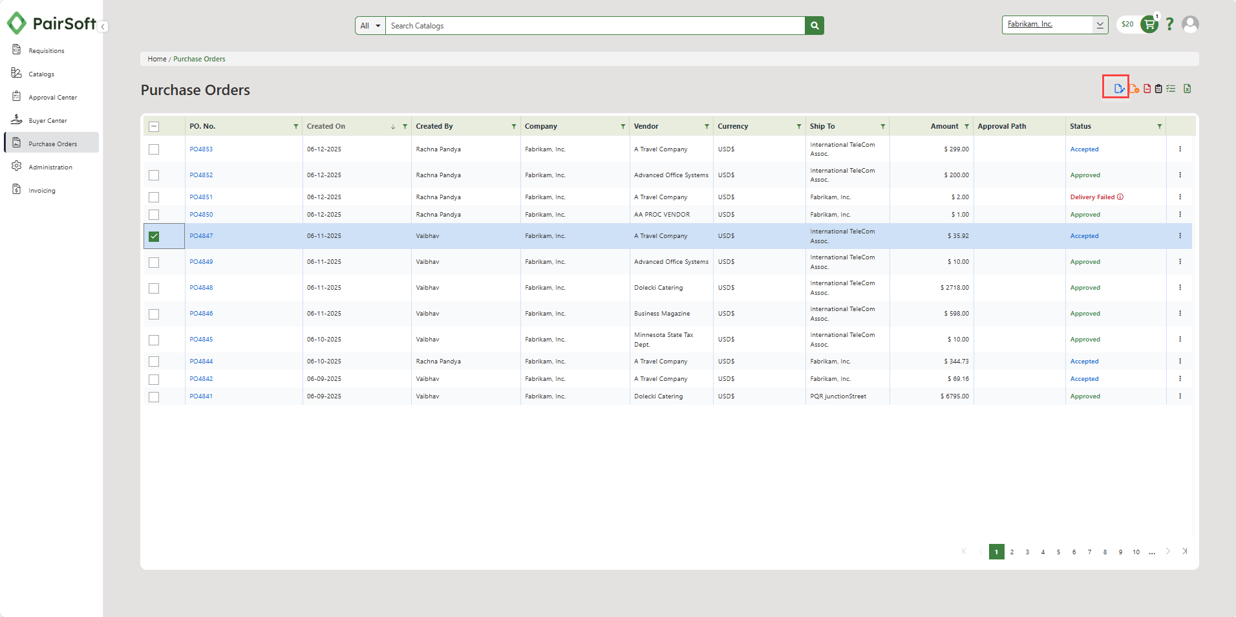Click the search magnifier button
The width and height of the screenshot is (1236, 617).
pyautogui.click(x=815, y=26)
